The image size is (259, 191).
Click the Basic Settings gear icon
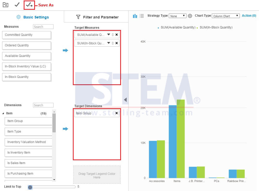coord(19,17)
